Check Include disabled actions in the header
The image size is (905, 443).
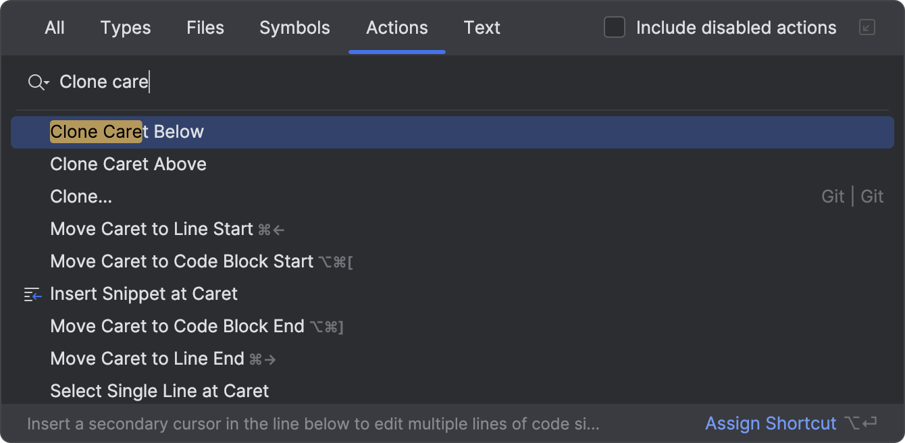click(x=614, y=28)
